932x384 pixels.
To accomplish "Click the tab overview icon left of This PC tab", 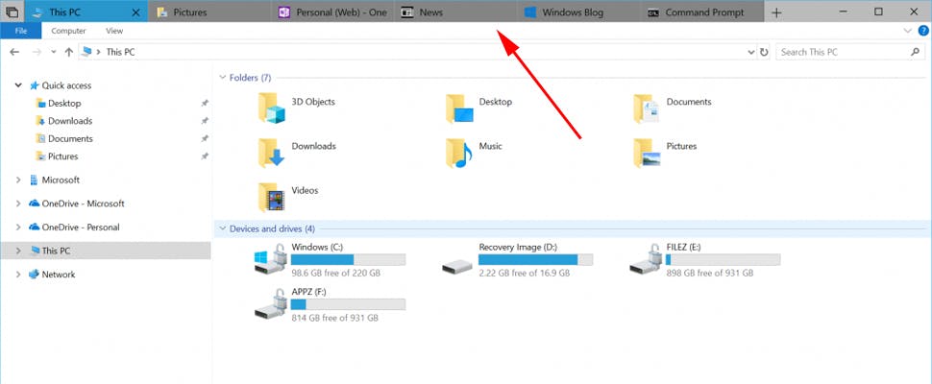I will (12, 12).
